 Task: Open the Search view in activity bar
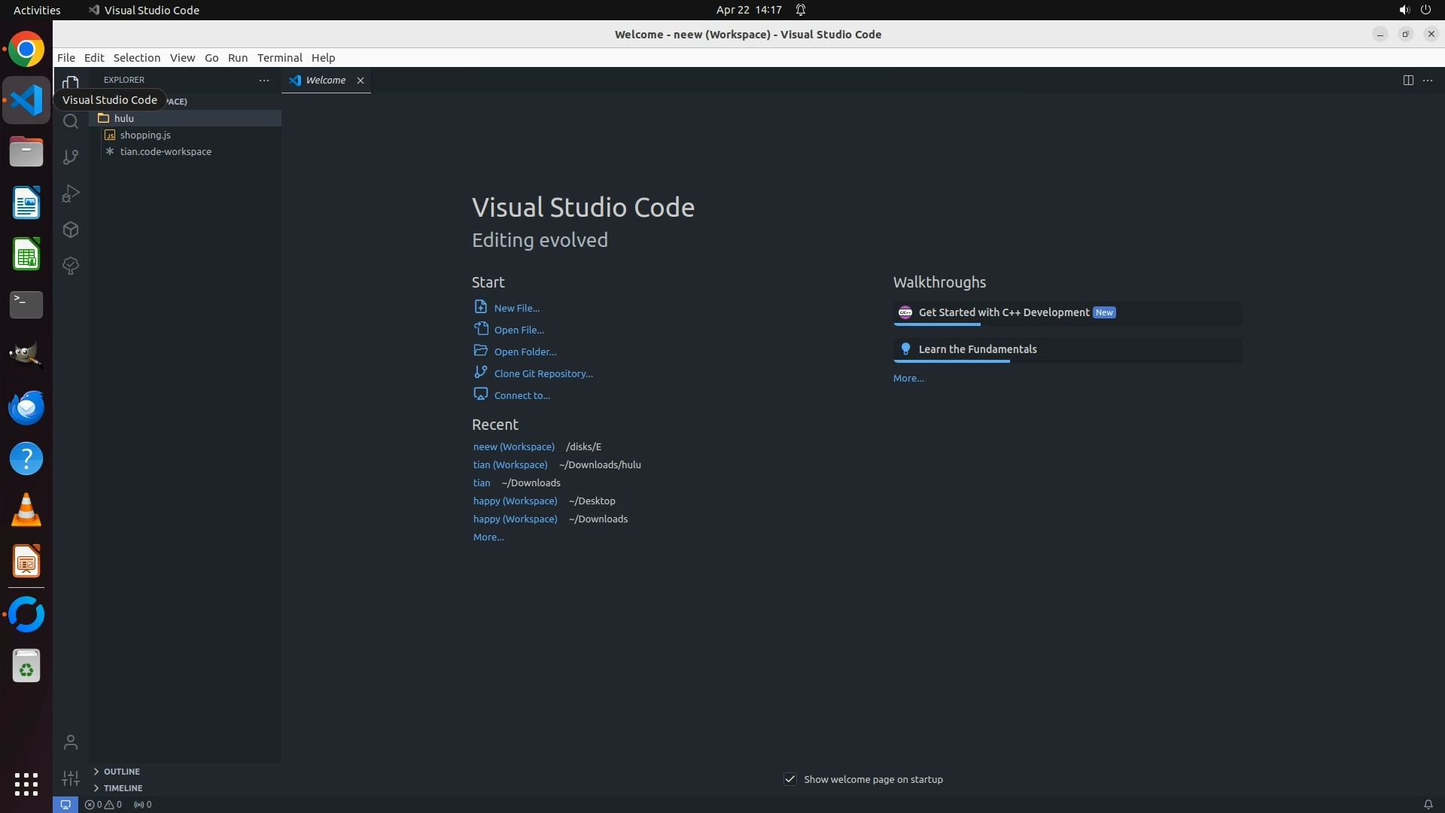point(71,121)
